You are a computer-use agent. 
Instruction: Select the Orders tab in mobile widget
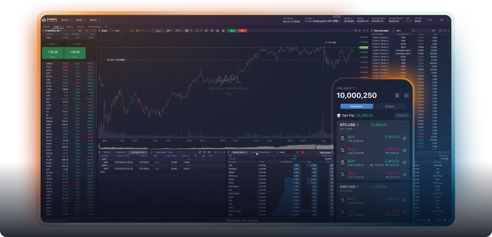pyautogui.click(x=390, y=106)
